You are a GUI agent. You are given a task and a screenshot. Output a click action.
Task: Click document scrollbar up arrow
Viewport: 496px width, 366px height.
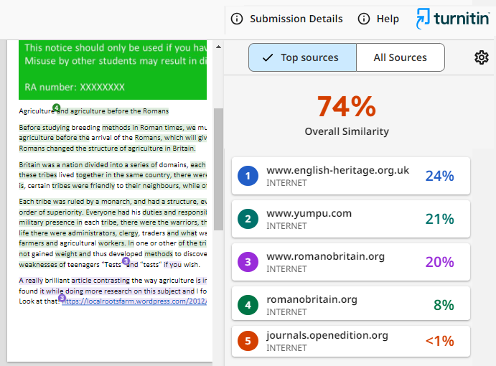(218, 47)
